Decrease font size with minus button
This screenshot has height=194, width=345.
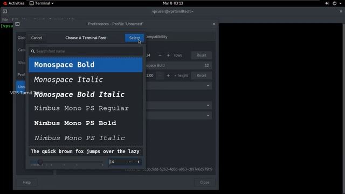point(130,162)
